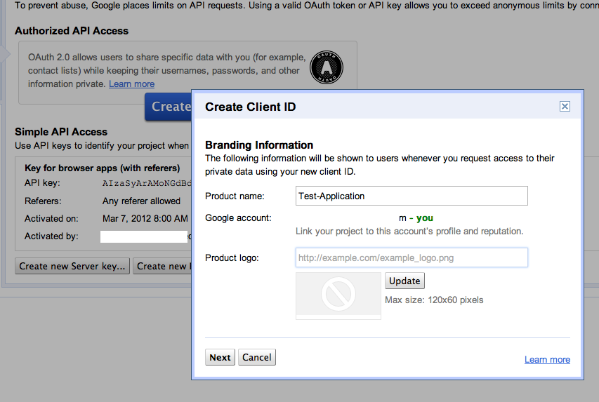Click the Authorized API Access heading

point(72,31)
